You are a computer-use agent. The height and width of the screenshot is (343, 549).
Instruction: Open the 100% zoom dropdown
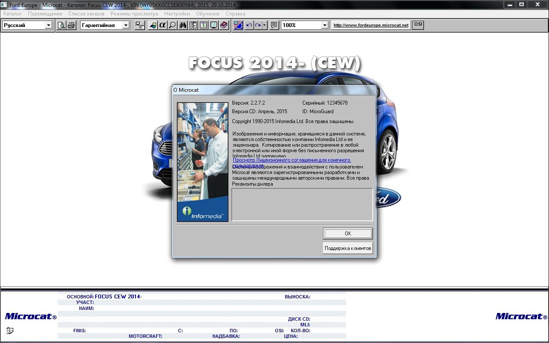(325, 25)
